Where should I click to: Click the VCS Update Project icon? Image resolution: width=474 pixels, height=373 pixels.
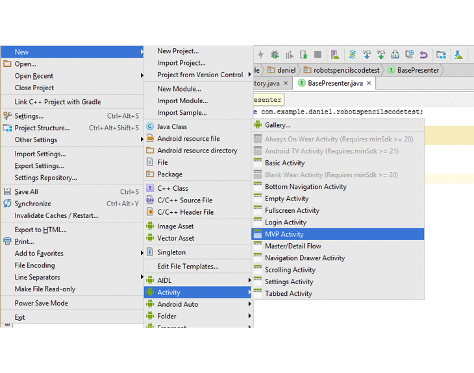(x=367, y=55)
